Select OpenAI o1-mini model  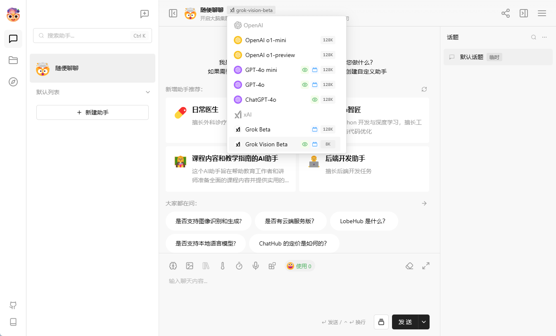coord(285,40)
